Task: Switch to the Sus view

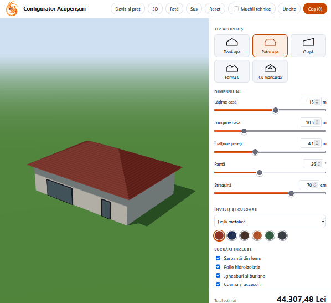Action: pyautogui.click(x=194, y=9)
